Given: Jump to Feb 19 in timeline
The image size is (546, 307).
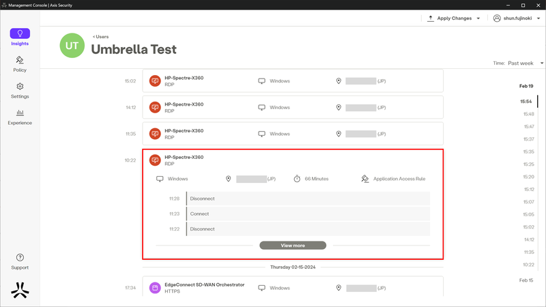Looking at the screenshot, I should (526, 86).
